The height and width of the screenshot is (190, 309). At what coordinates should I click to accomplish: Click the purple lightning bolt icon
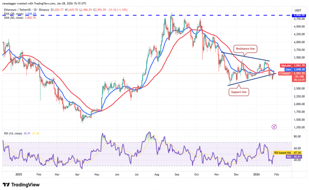click(x=274, y=127)
